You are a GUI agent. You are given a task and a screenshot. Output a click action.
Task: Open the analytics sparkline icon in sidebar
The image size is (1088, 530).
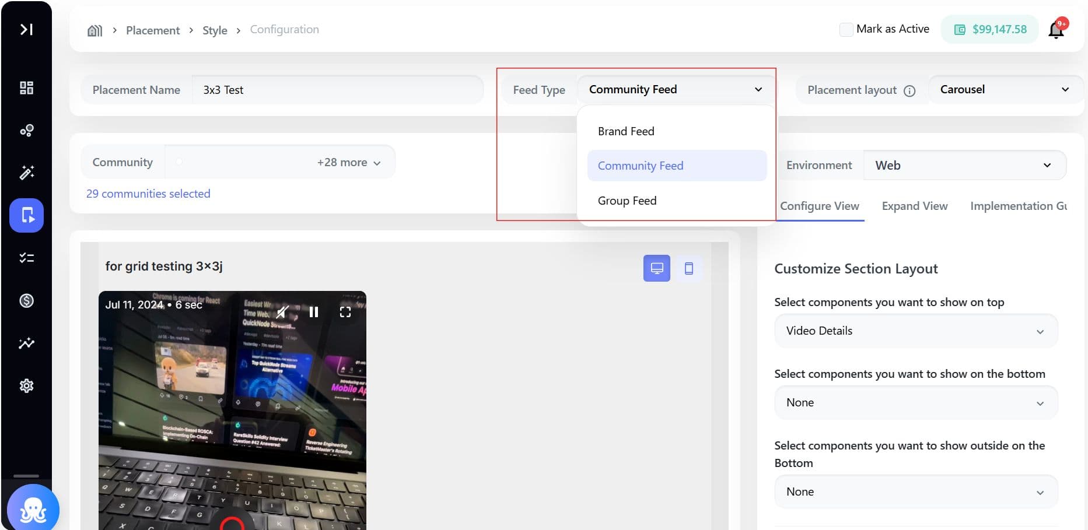[26, 343]
